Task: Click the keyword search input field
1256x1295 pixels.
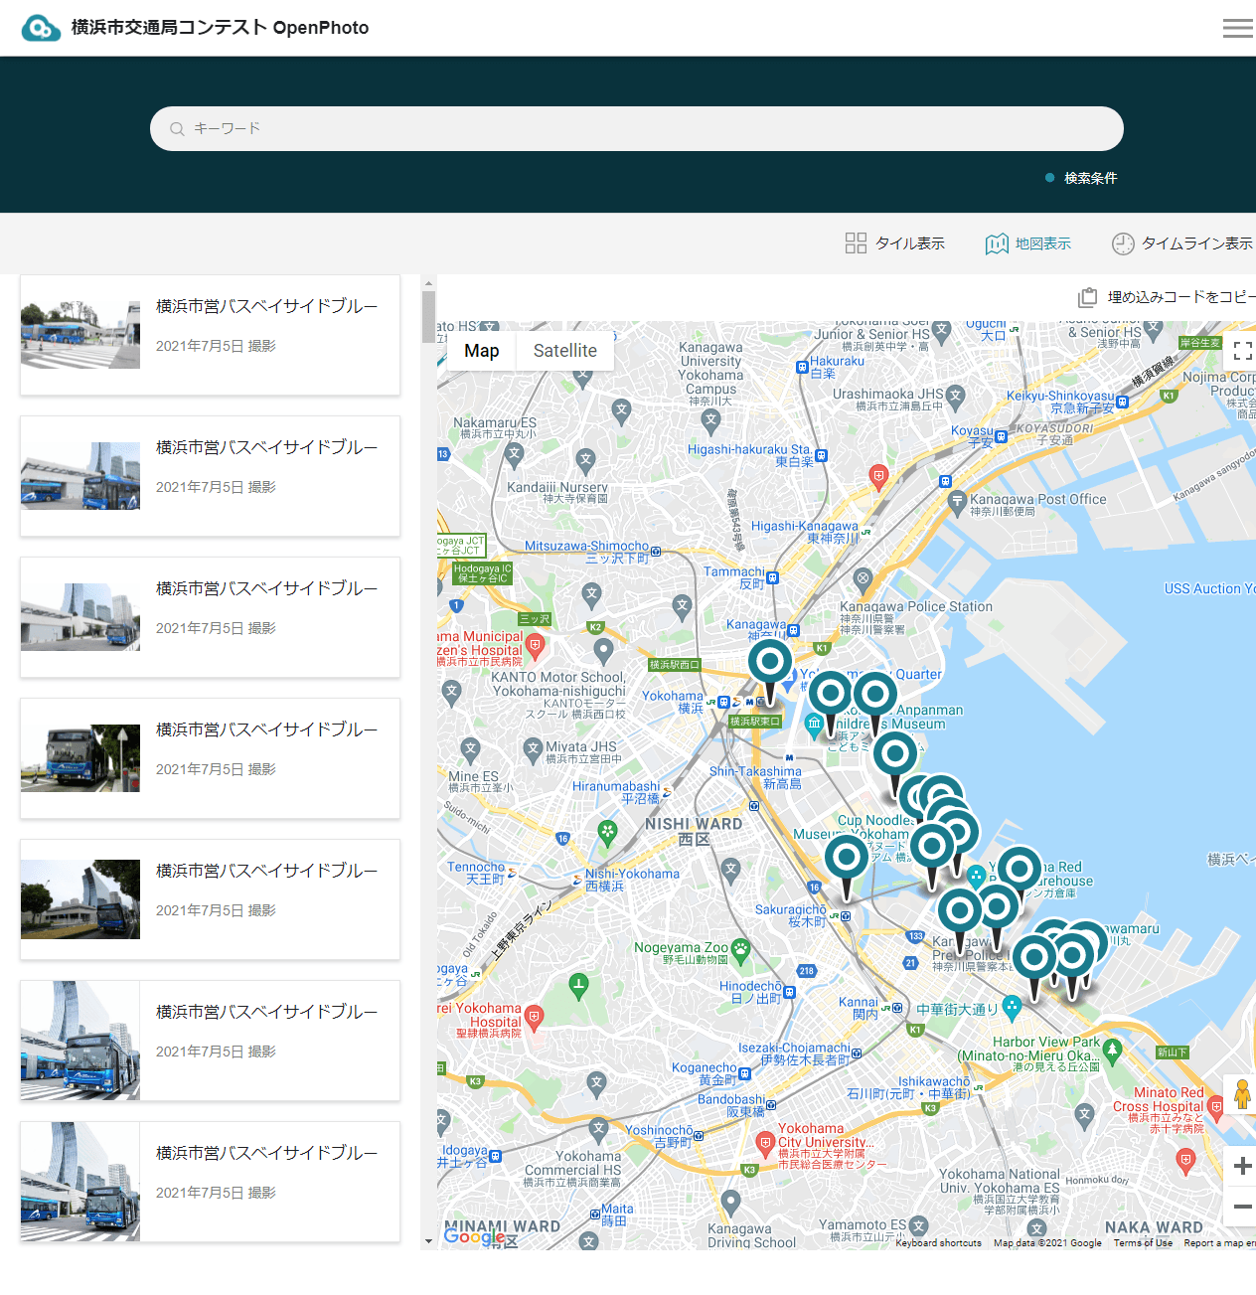Action: pos(636,128)
